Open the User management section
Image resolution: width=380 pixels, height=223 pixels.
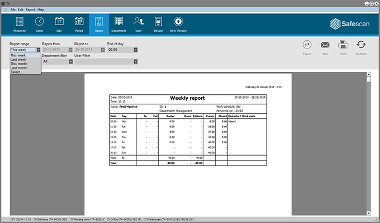[x=139, y=24]
